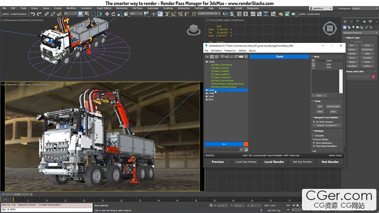Open the Render Setup teapot icon
Viewport: 379px width, 213px height.
(280, 14)
